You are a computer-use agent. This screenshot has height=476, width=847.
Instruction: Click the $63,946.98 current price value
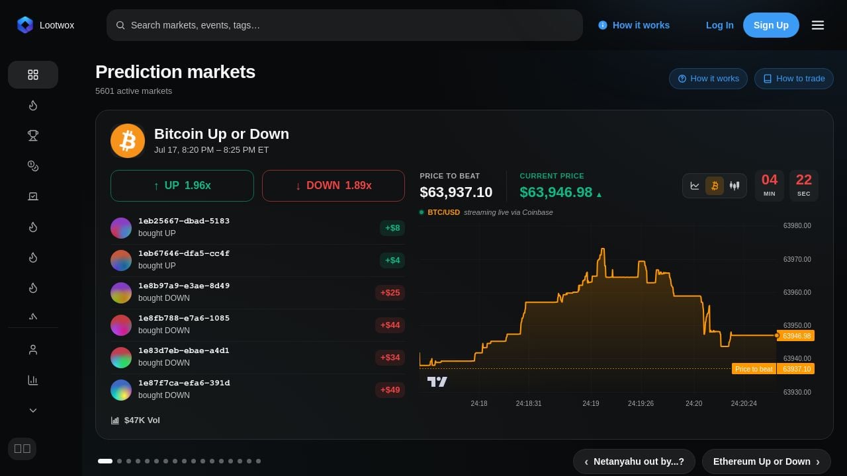point(556,192)
